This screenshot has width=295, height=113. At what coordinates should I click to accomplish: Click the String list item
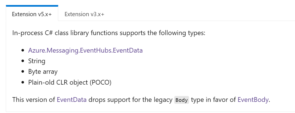pos(37,61)
